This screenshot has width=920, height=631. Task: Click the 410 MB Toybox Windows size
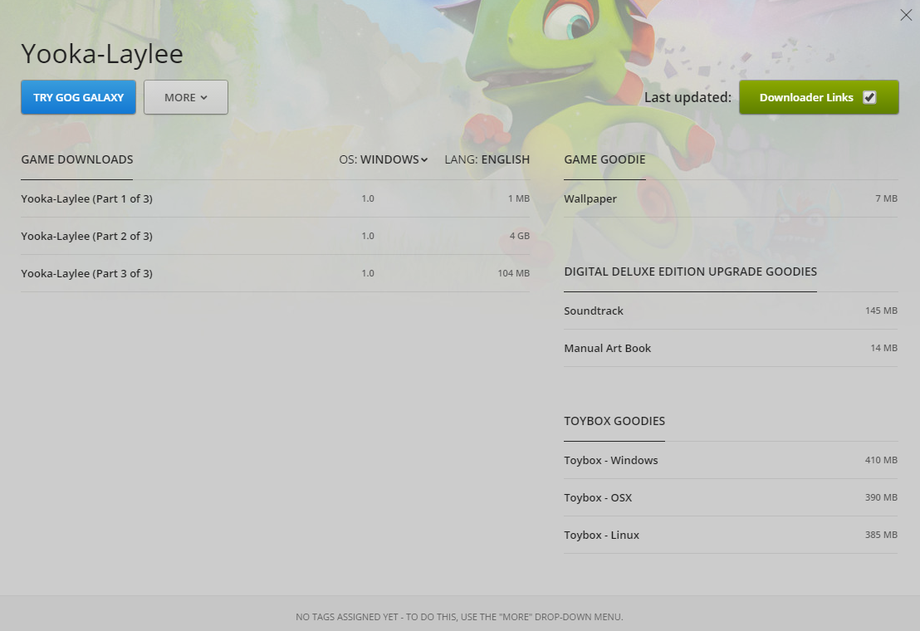click(x=881, y=460)
